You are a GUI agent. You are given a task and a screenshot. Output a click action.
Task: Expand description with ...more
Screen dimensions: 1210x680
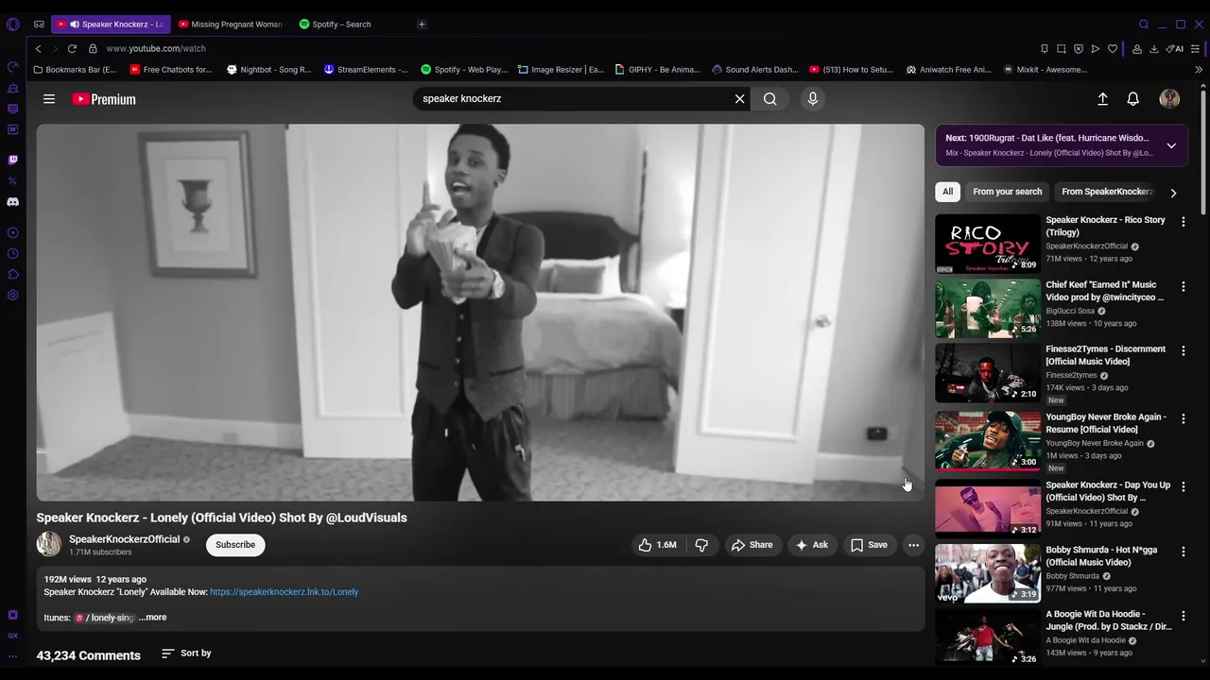(x=152, y=618)
